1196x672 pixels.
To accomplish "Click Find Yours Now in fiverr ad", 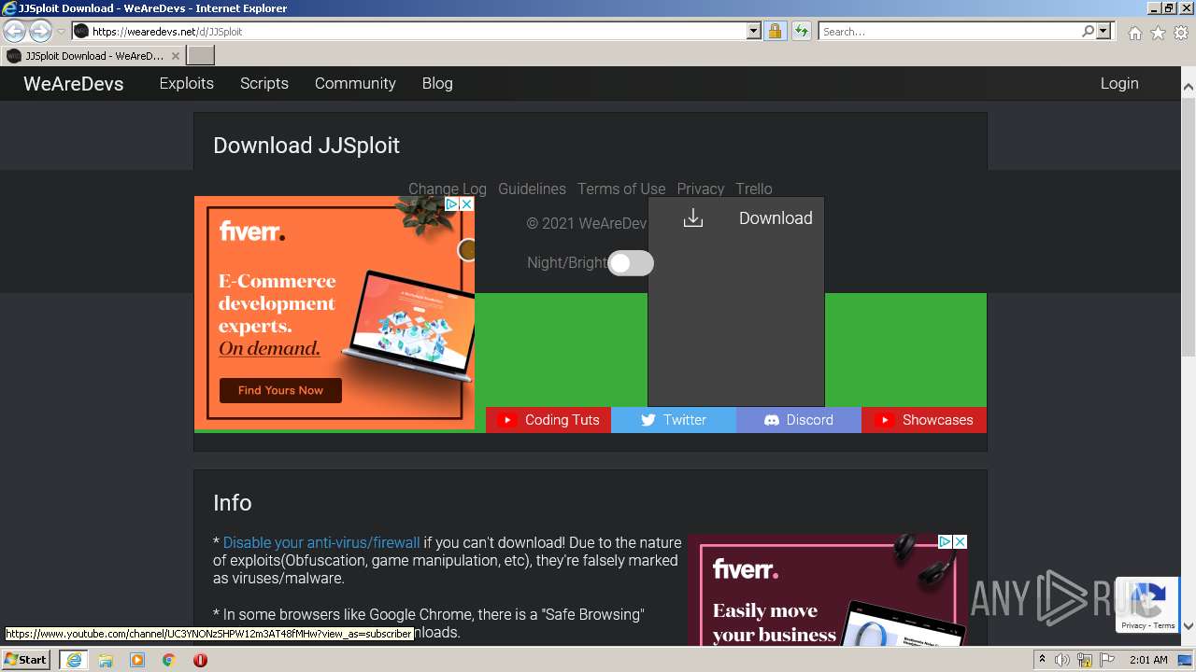I will pyautogui.click(x=280, y=390).
